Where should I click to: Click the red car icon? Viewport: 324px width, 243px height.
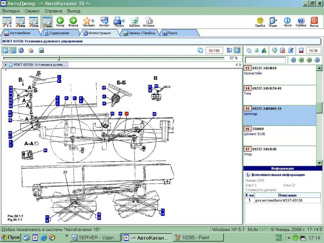pyautogui.click(x=301, y=50)
